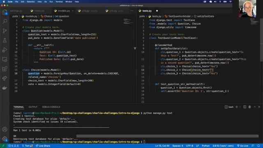This screenshot has height=148, width=263.
Task: Open the Extensions view
Action: point(5,69)
